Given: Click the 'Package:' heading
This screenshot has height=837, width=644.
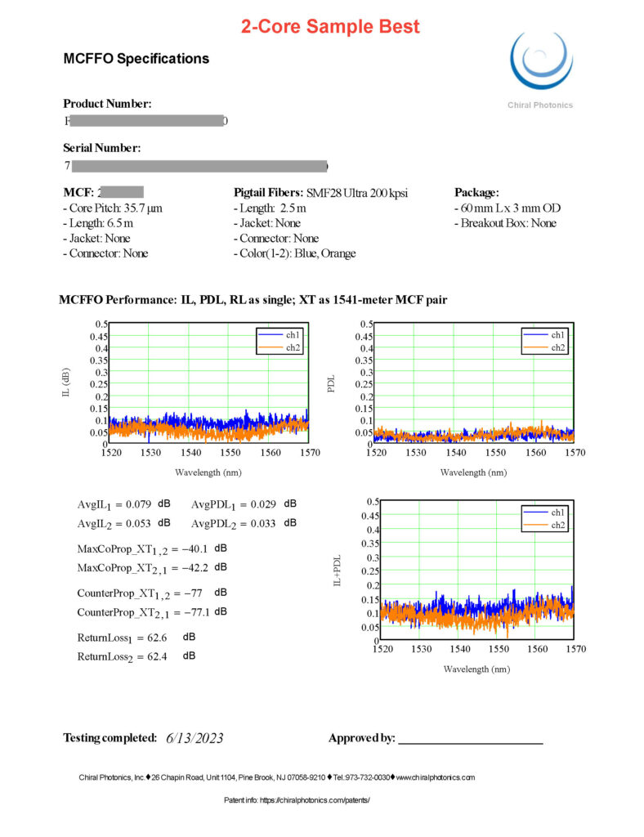Looking at the screenshot, I should point(476,192).
